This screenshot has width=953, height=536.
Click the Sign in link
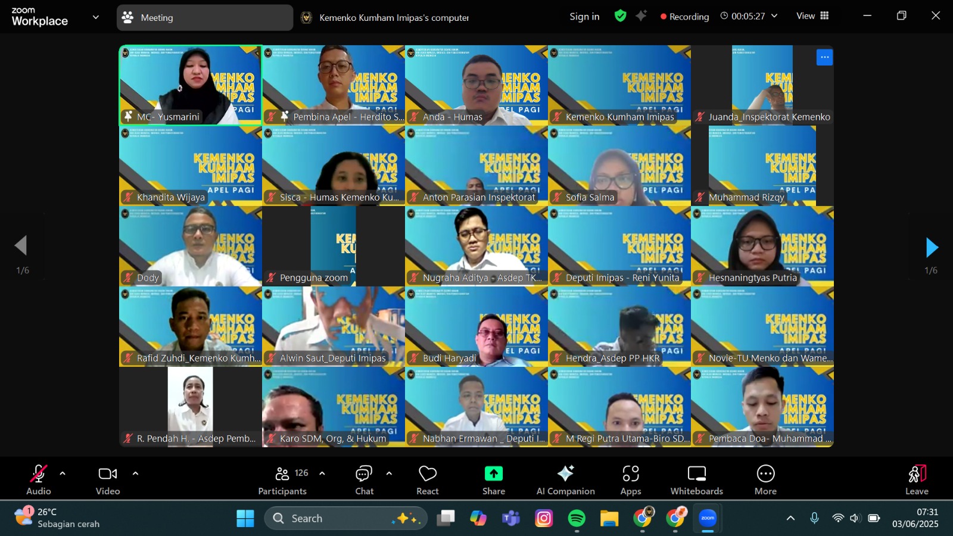pyautogui.click(x=584, y=17)
